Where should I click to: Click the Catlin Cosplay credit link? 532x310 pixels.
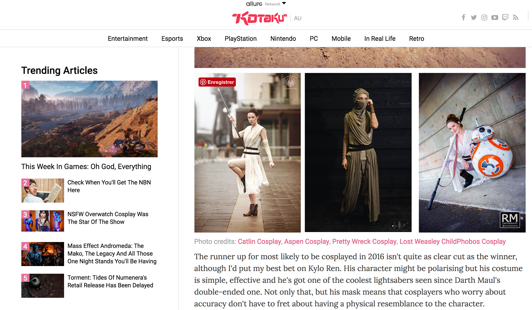click(x=259, y=241)
